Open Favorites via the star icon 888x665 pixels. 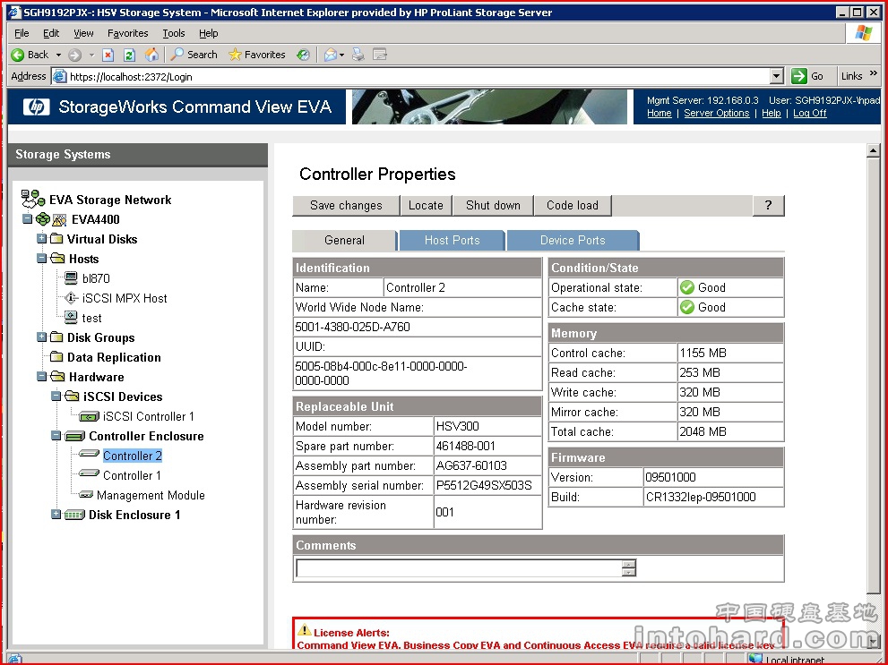coord(235,55)
